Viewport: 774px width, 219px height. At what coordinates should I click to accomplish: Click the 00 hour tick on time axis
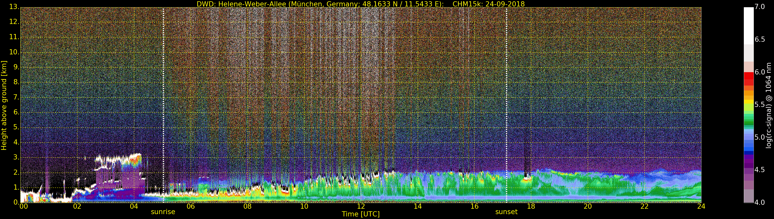coord(23,206)
